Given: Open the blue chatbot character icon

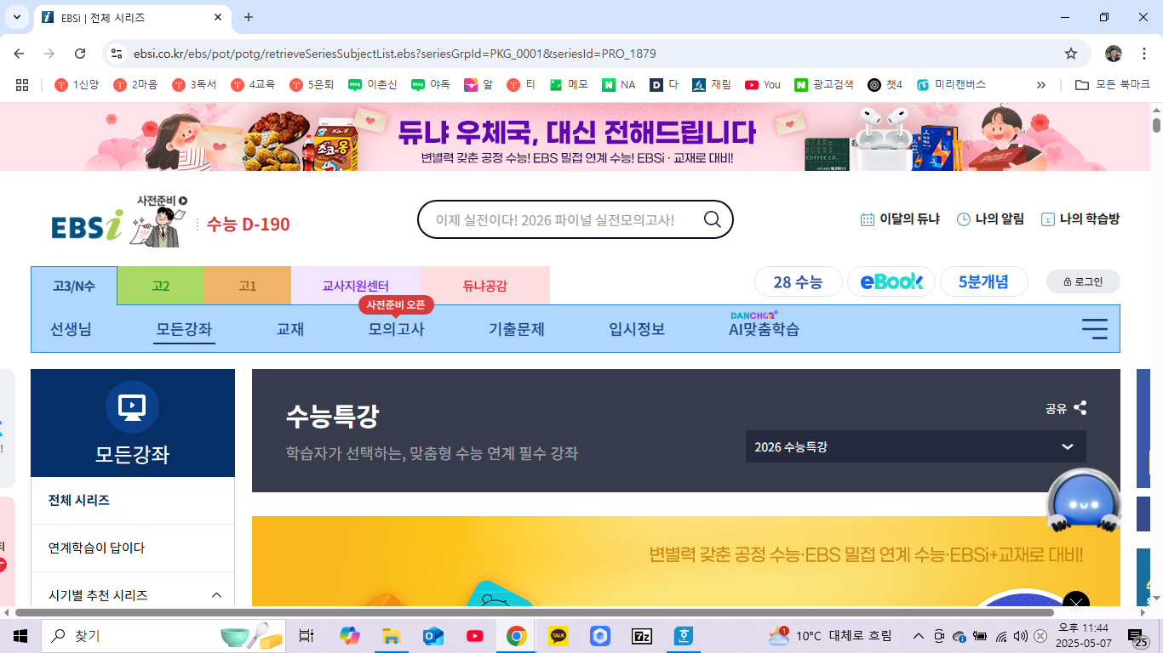Looking at the screenshot, I should [x=1083, y=503].
